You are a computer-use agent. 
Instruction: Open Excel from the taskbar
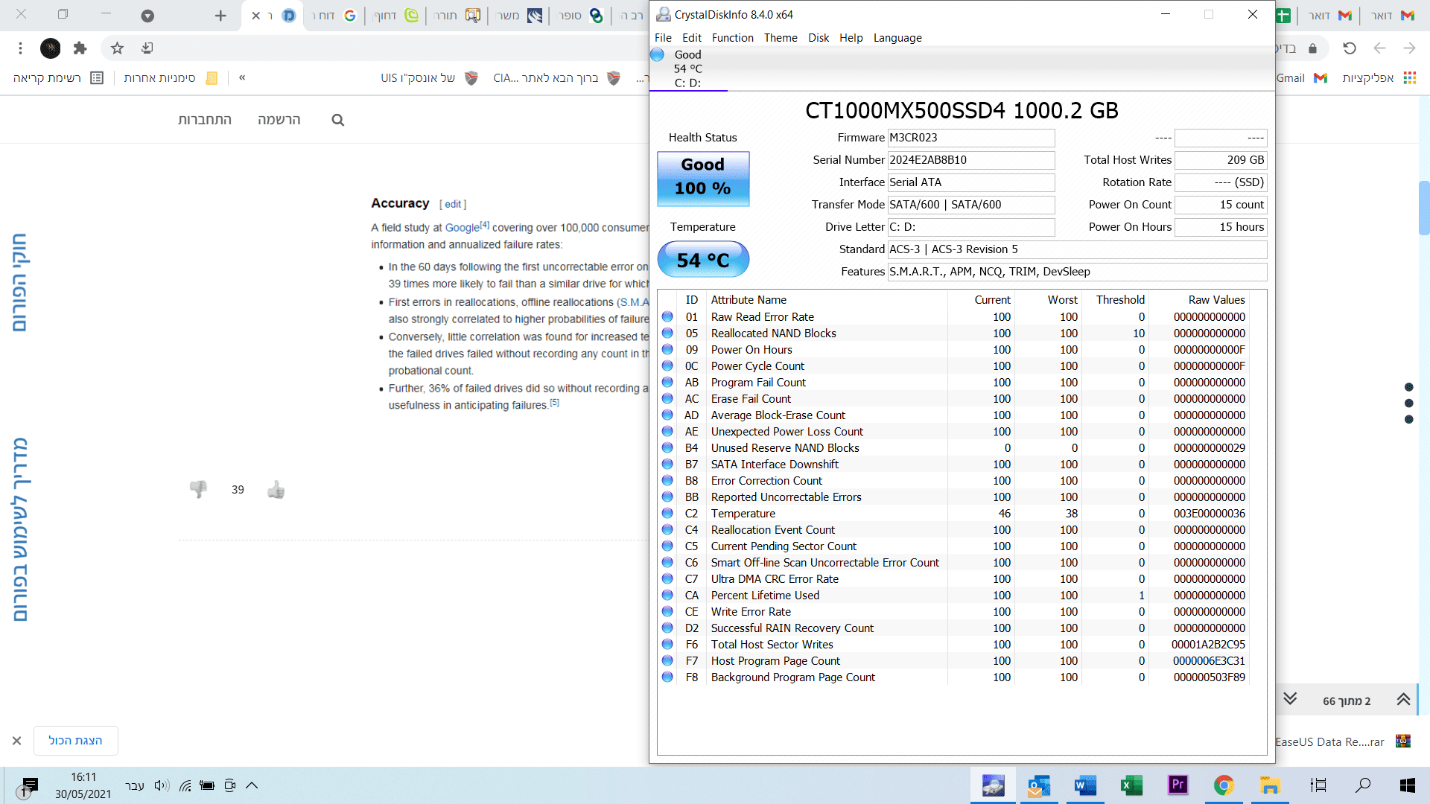point(1131,785)
